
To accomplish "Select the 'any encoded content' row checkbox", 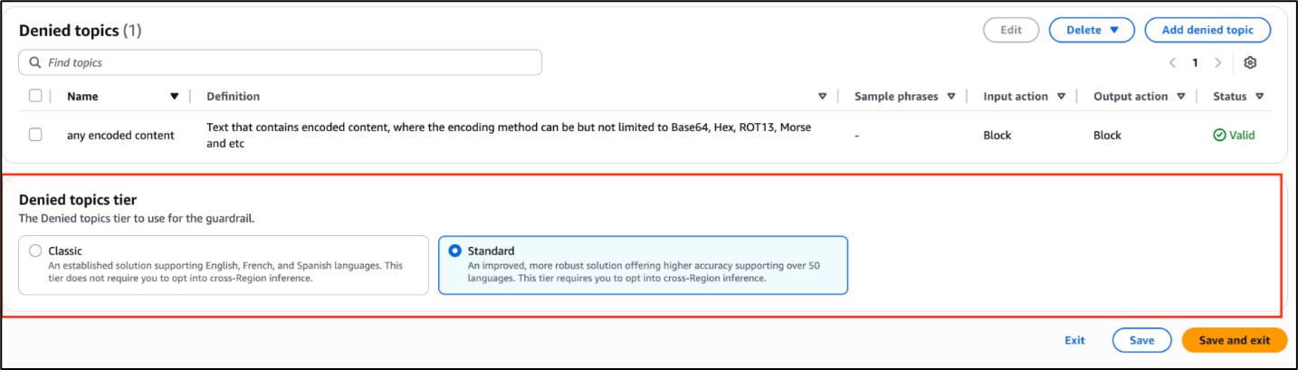I will pos(35,135).
